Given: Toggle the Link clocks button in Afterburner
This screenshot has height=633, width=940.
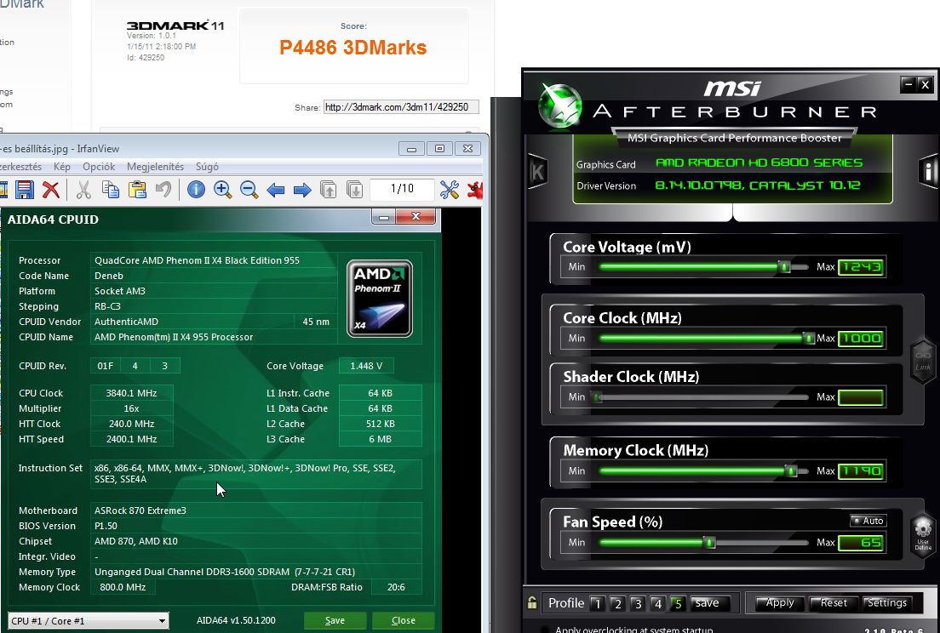Looking at the screenshot, I should click(x=923, y=359).
